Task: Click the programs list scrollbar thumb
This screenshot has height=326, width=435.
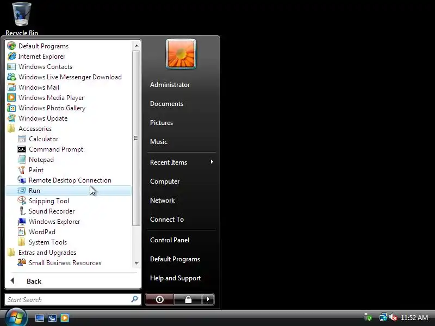Action: (x=136, y=138)
